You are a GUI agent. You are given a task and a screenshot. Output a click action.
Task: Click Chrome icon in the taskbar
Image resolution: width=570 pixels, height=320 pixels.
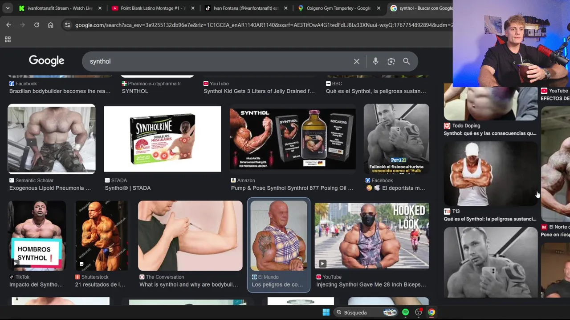431,312
